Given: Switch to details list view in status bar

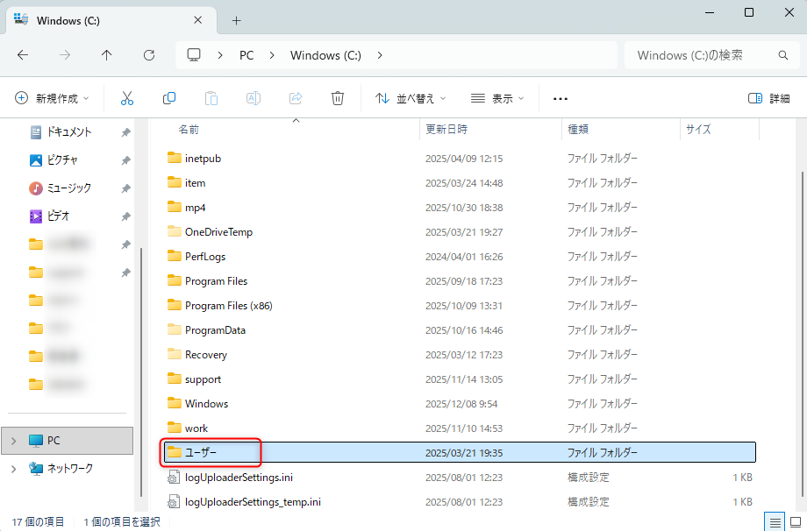Looking at the screenshot, I should click(775, 522).
